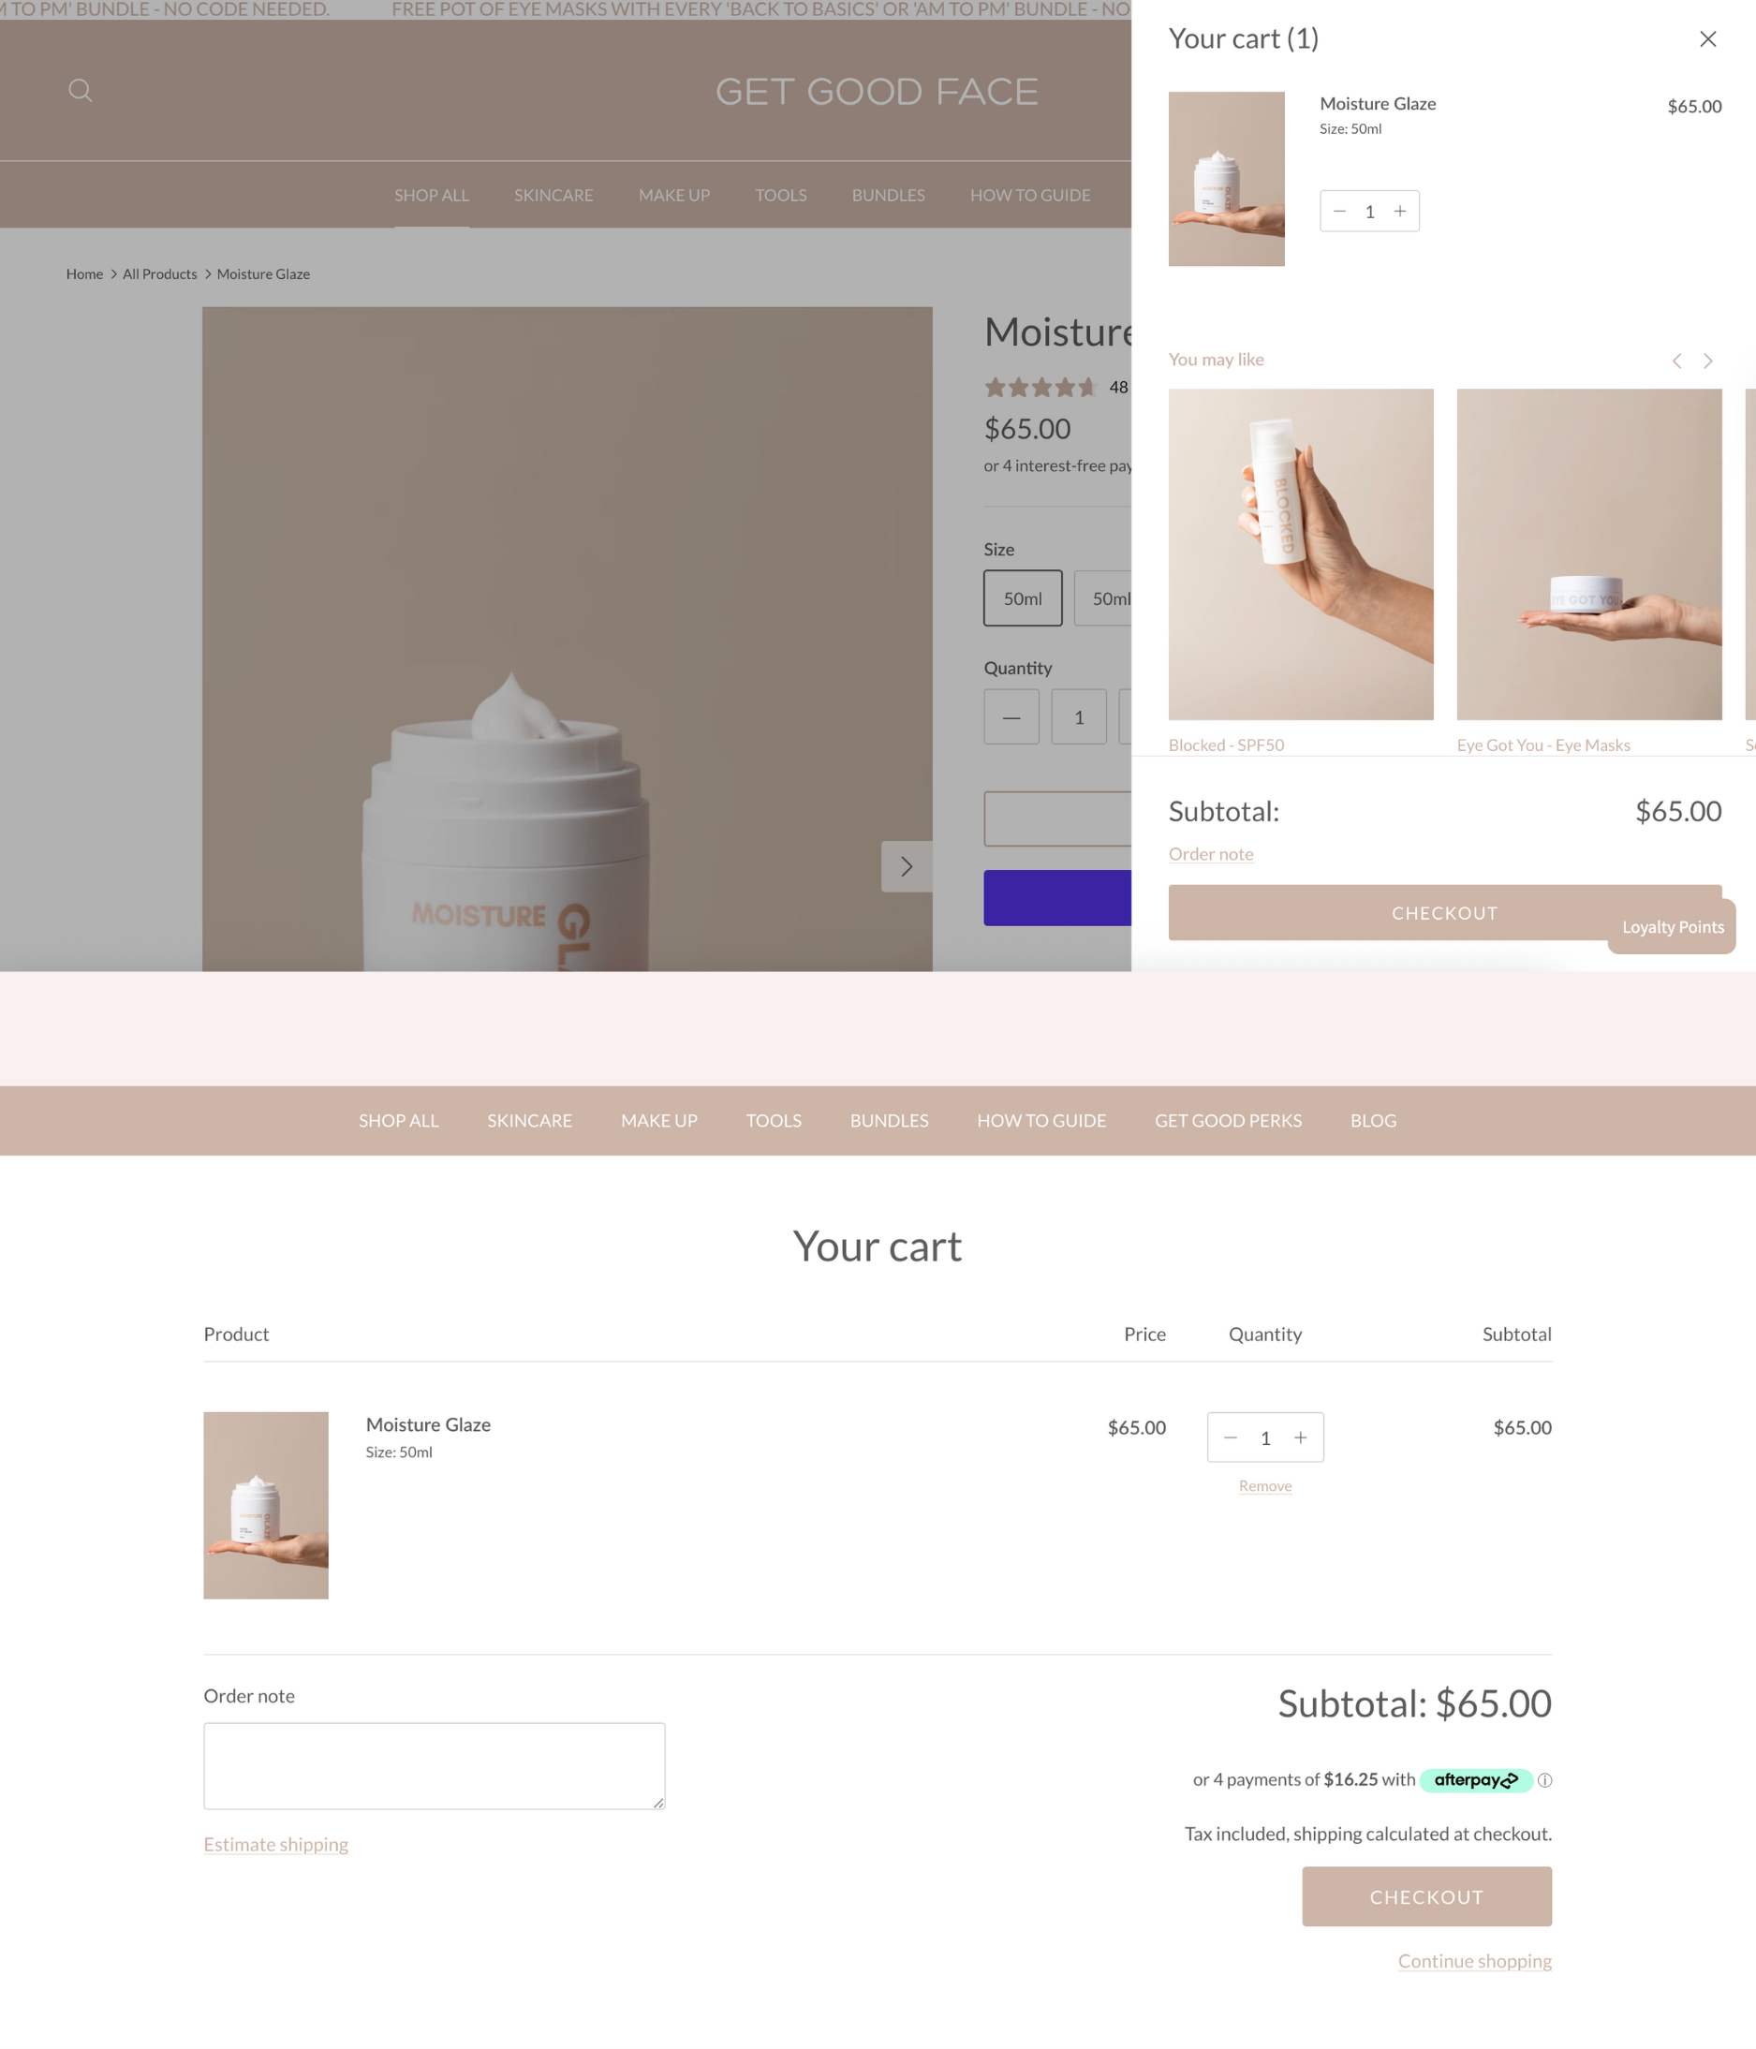This screenshot has height=2049, width=1756.
Task: Advance to next product gallery image
Action: click(907, 866)
